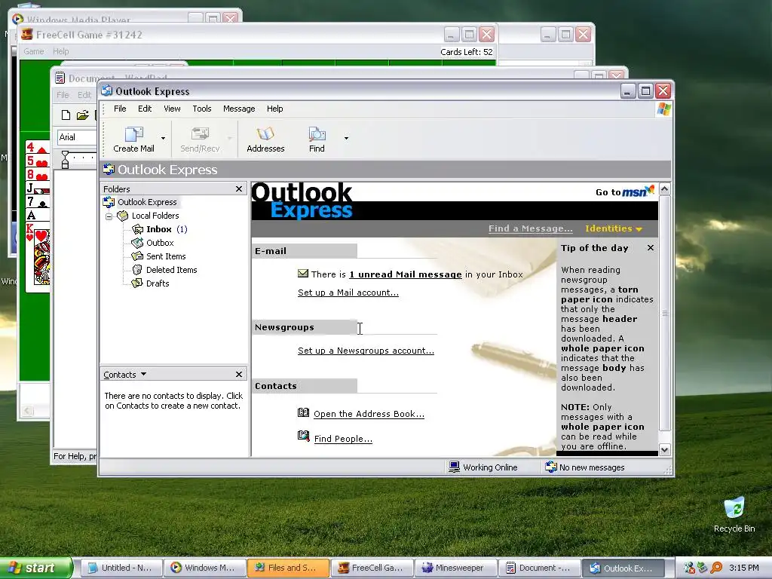772x579 pixels.
Task: Click Open the Address Book link
Action: click(x=369, y=414)
